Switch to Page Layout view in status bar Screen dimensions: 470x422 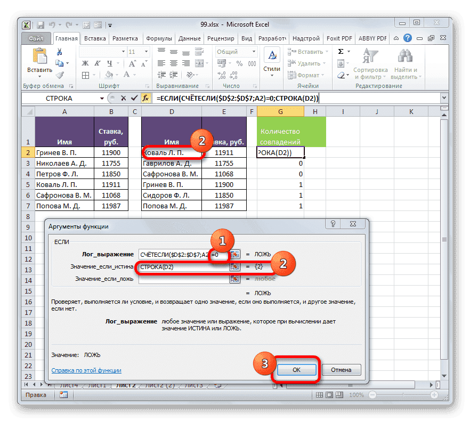tap(329, 394)
